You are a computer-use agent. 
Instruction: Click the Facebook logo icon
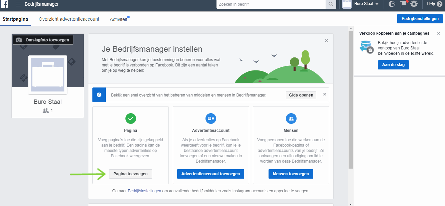4,4
